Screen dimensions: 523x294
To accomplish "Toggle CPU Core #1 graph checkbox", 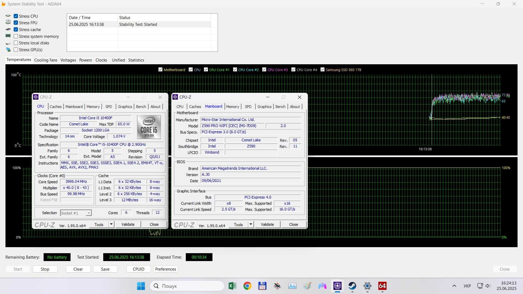I will [206, 69].
